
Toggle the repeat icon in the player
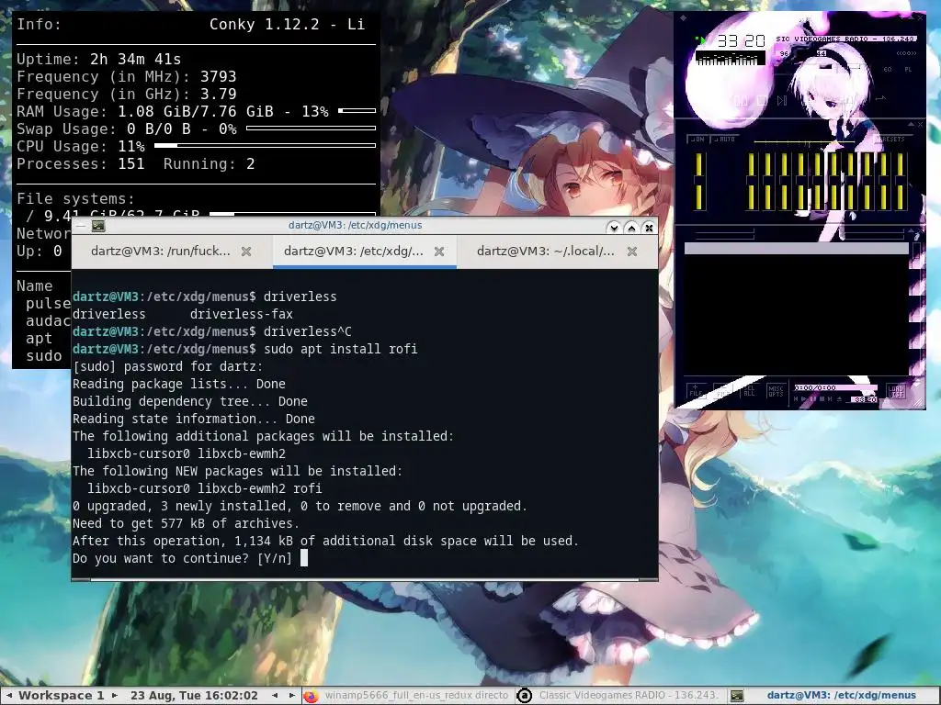tap(881, 98)
